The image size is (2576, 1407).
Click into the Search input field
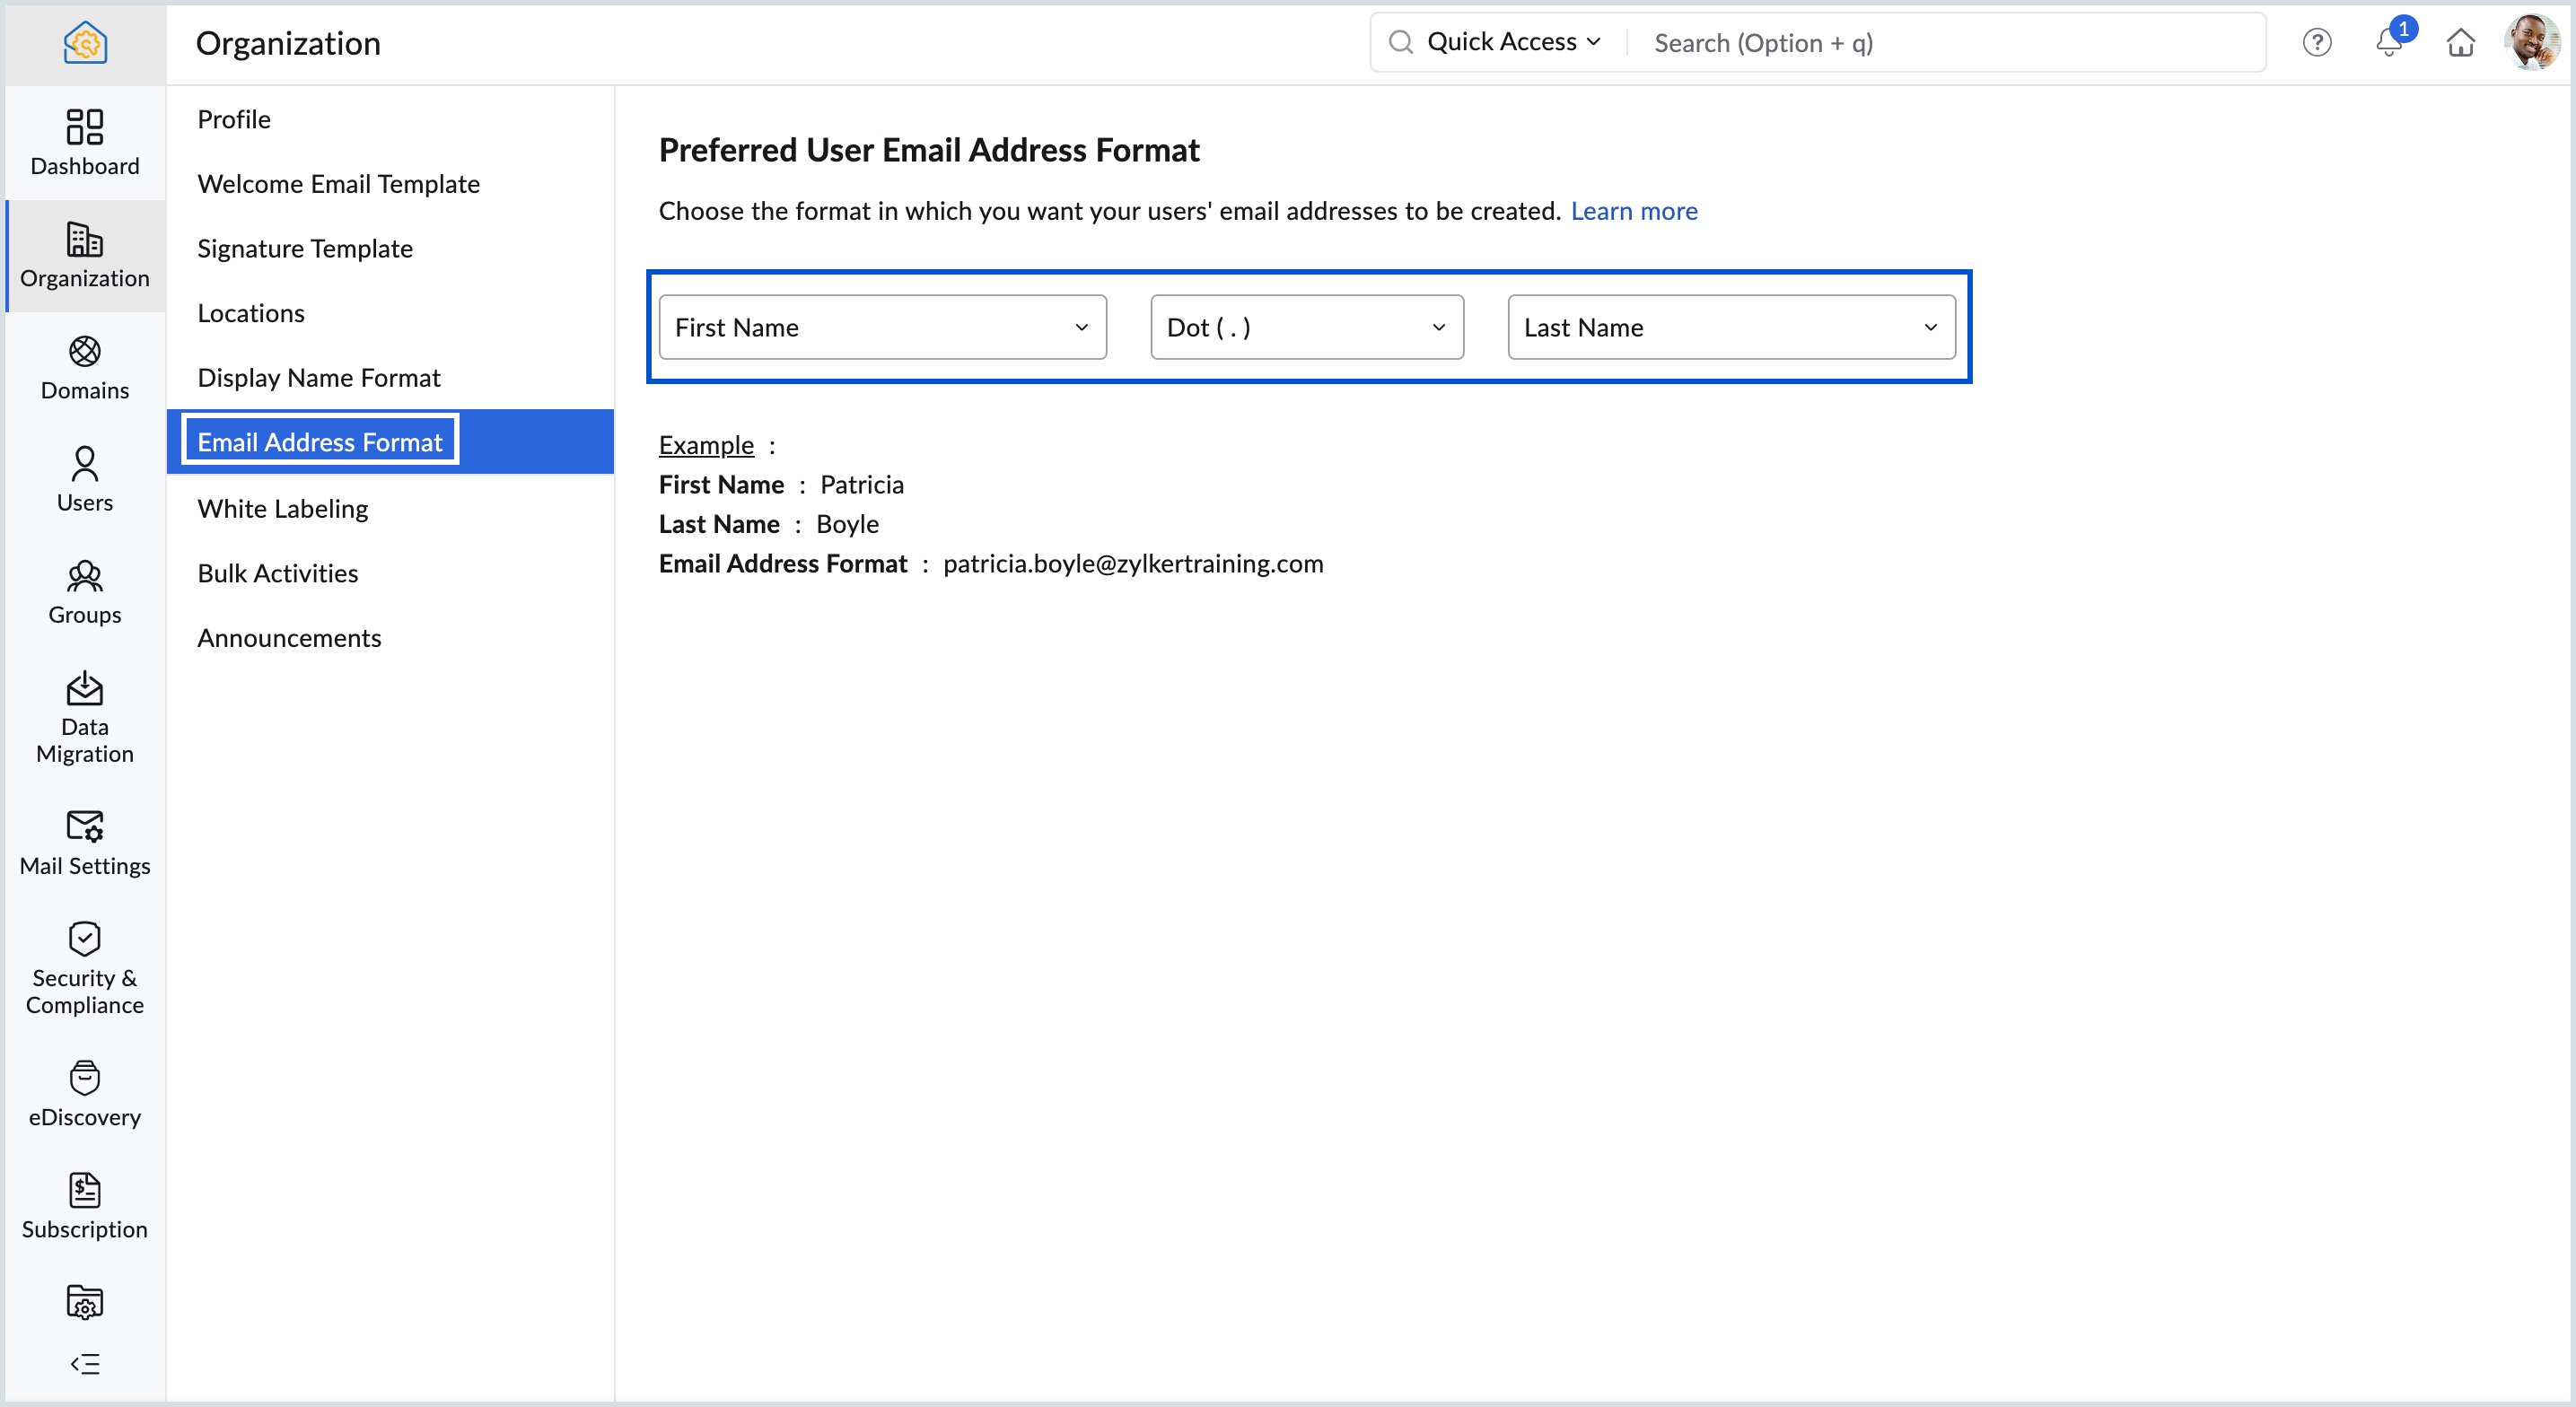[x=1940, y=43]
